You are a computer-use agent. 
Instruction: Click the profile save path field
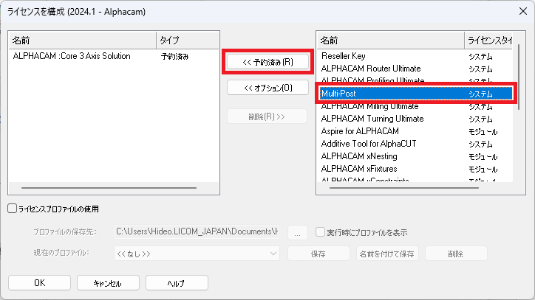pos(197,232)
